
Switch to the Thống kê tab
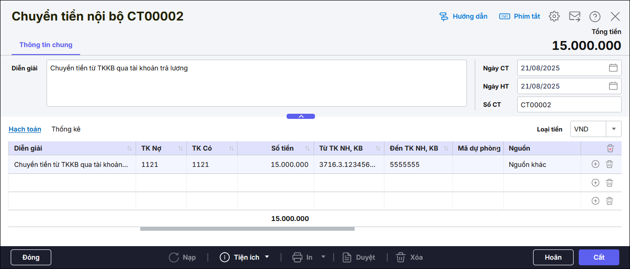click(x=66, y=129)
